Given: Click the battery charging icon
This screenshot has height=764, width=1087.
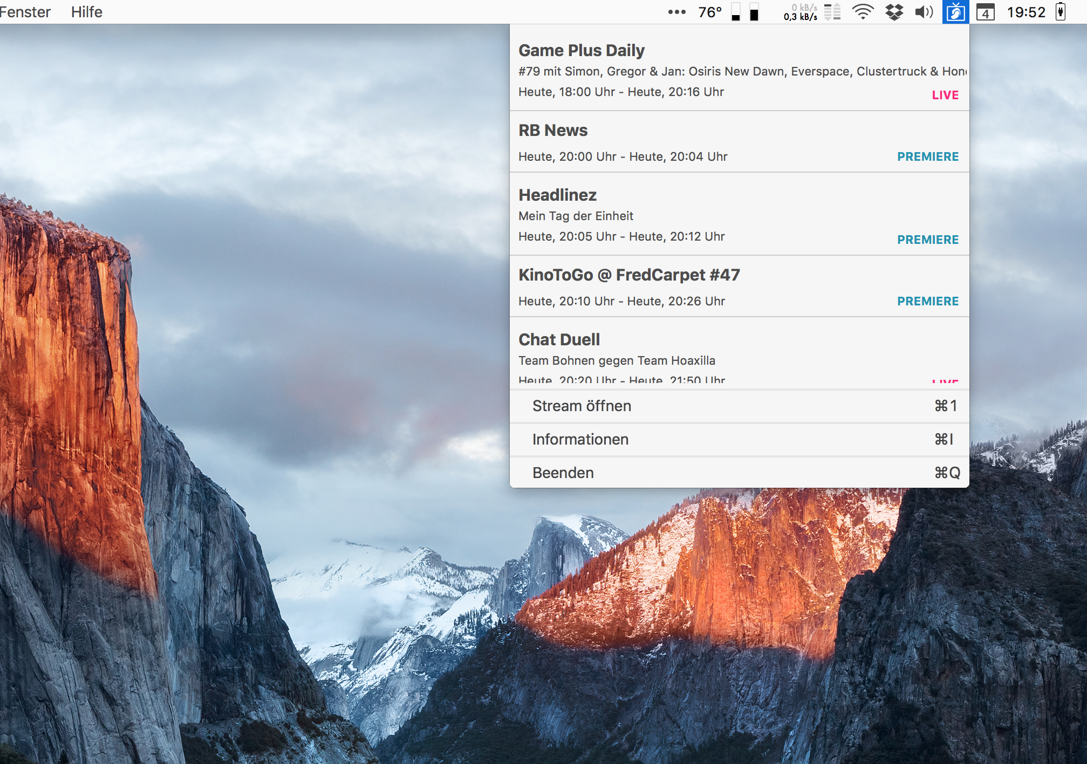Looking at the screenshot, I should [1061, 12].
